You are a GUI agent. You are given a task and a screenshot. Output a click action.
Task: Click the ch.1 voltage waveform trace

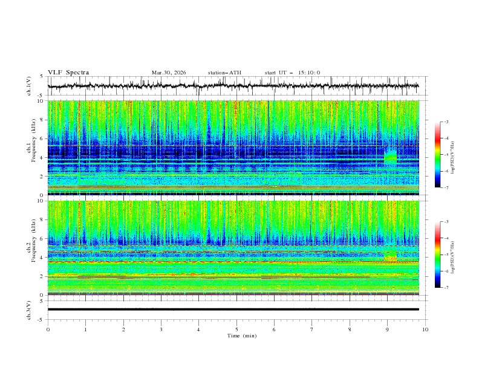233,86
